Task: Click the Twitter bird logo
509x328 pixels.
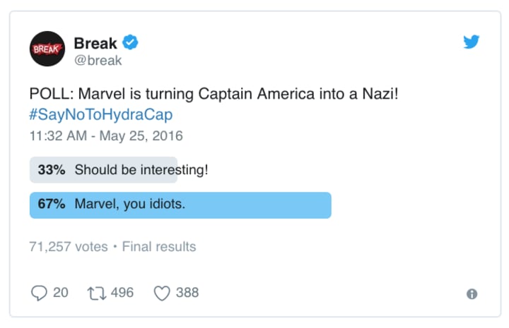Action: [x=472, y=42]
